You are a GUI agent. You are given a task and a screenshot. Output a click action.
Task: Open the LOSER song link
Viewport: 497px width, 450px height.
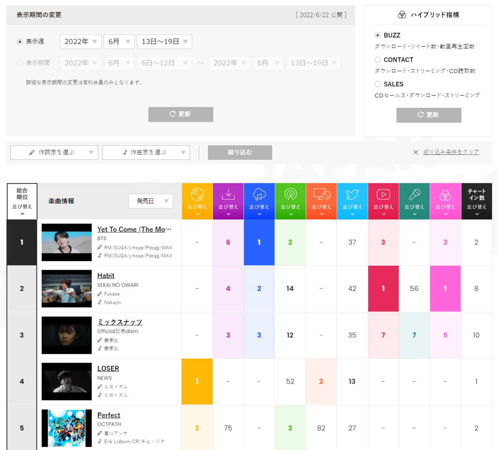(108, 369)
